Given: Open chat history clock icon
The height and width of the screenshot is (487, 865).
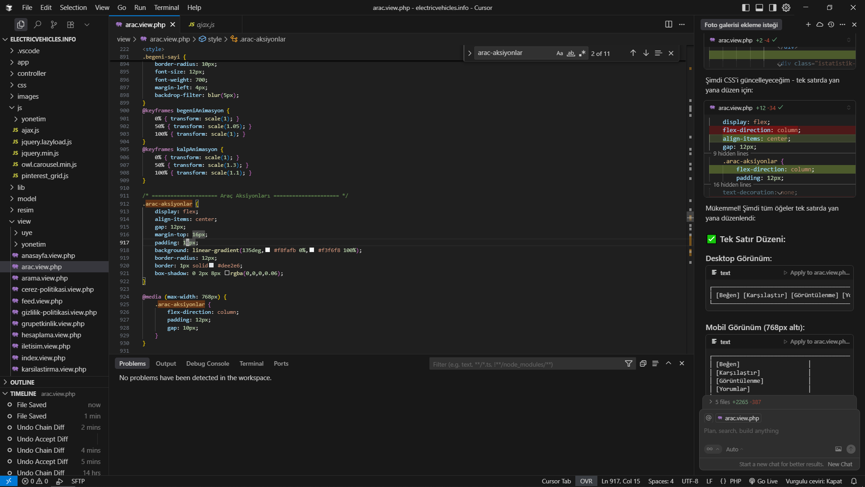Looking at the screenshot, I should tap(831, 24).
